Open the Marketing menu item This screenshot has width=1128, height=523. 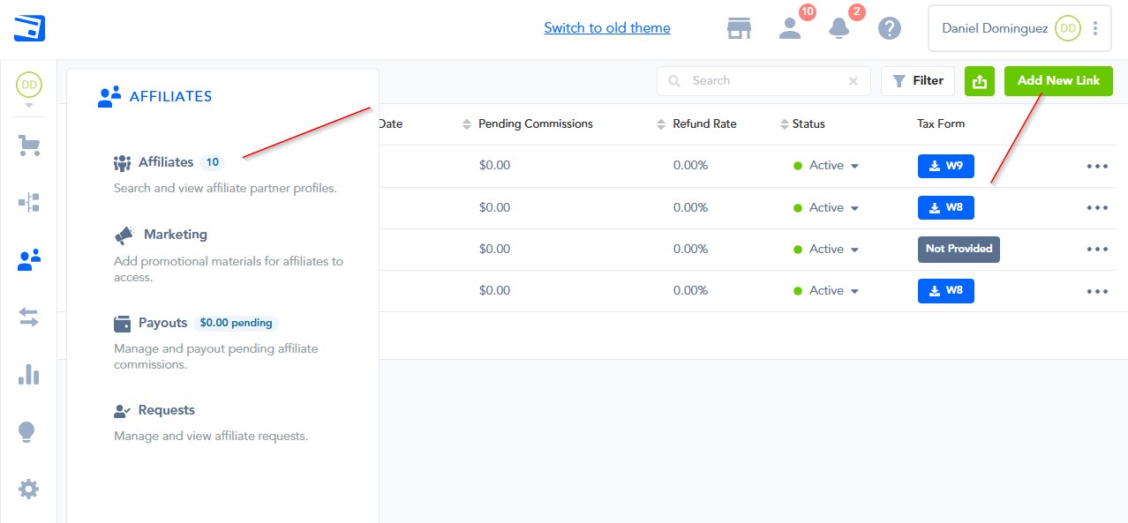[x=175, y=235]
